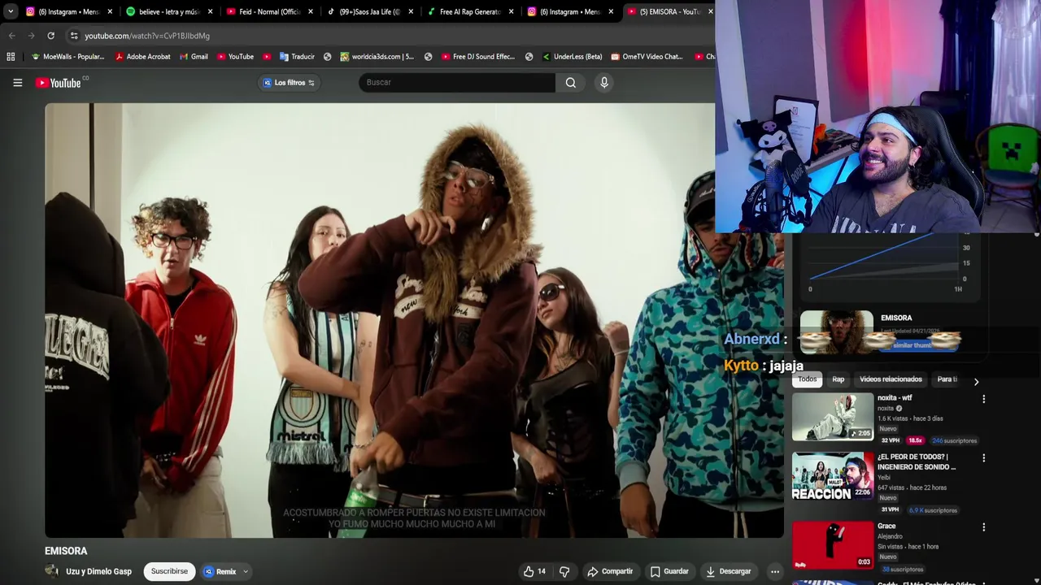This screenshot has width=1041, height=585.
Task: Select the Todos filter chip
Action: pos(808,379)
